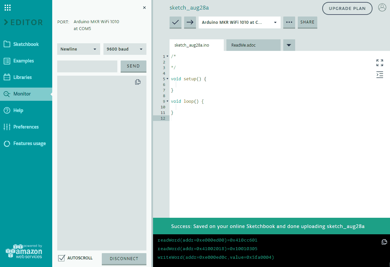Image resolution: width=390 pixels, height=267 pixels.
Task: Click the serial message input field
Action: [x=87, y=66]
